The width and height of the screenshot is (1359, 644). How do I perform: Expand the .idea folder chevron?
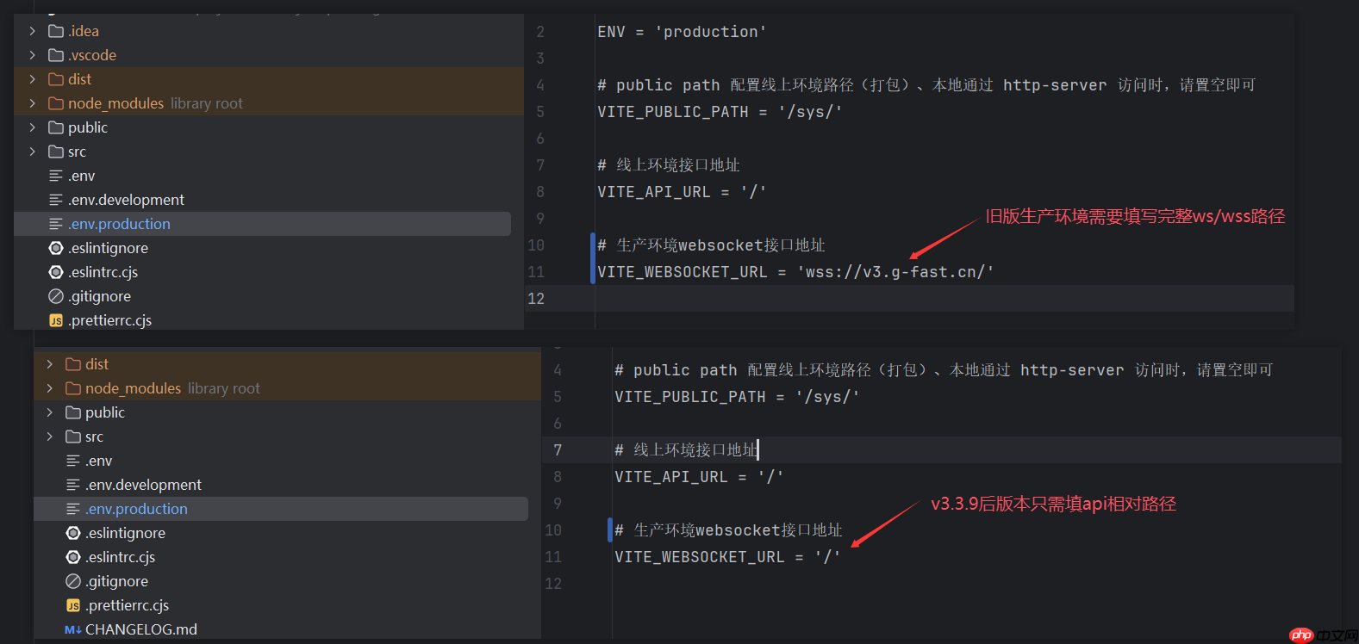32,31
